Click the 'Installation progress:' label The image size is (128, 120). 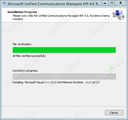(x=25, y=71)
